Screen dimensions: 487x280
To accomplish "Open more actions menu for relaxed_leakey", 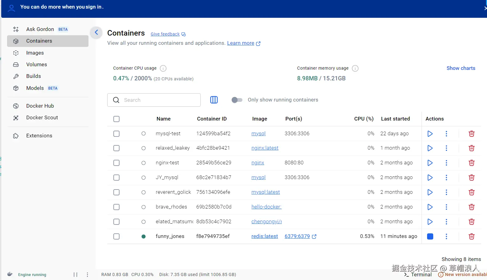I will pyautogui.click(x=446, y=148).
